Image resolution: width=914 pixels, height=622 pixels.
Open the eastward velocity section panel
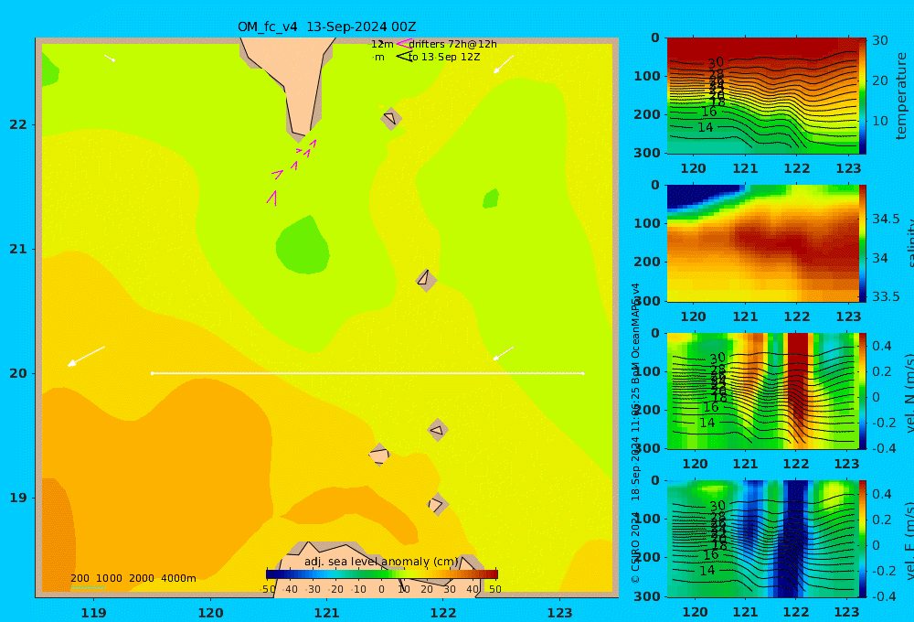tap(762, 539)
